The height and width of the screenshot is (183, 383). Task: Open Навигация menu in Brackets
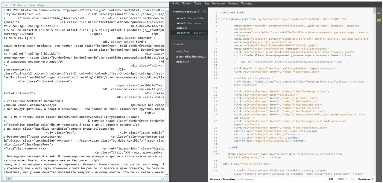click(x=219, y=4)
